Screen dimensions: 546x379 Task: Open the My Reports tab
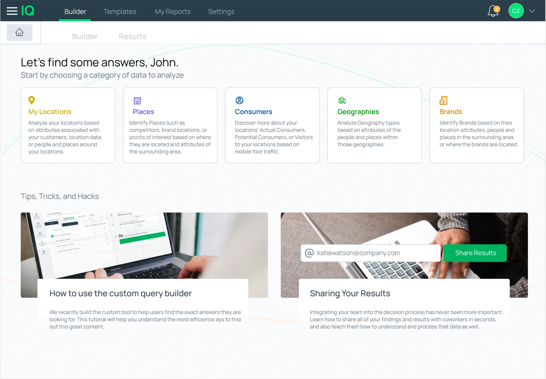click(173, 11)
